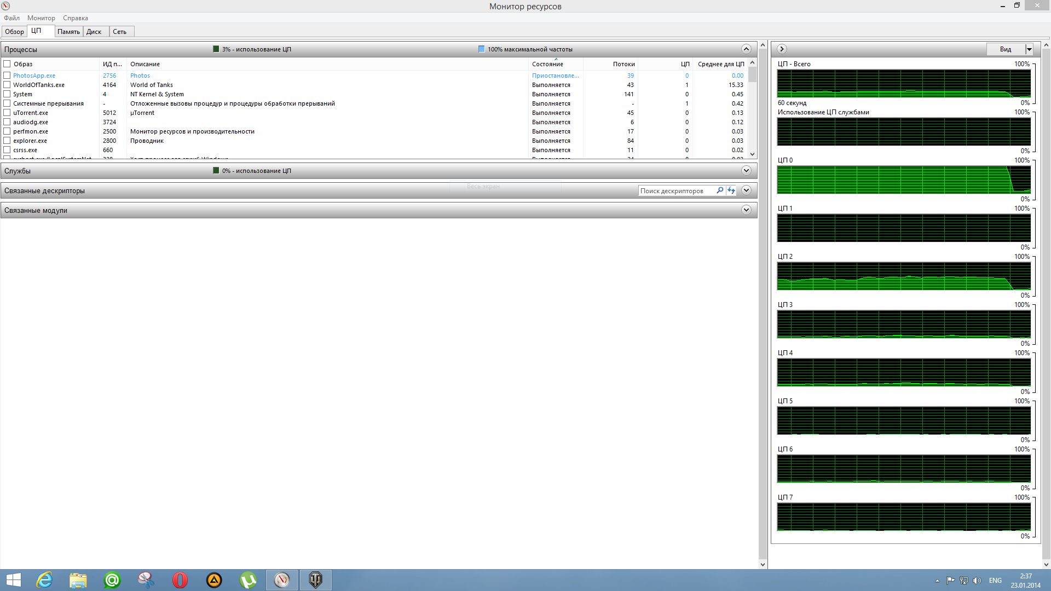Collapse the graphs pane with the arrow button
This screenshot has width=1051, height=591.
[x=782, y=49]
